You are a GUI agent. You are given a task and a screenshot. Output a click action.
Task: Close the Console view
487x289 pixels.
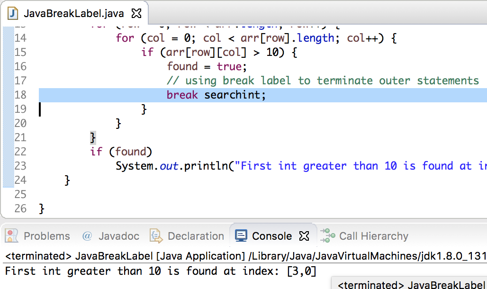pyautogui.click(x=304, y=236)
